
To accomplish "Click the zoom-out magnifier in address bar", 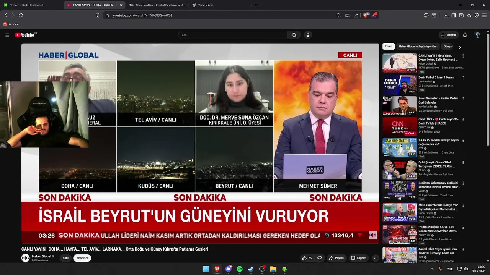I will point(338,15).
